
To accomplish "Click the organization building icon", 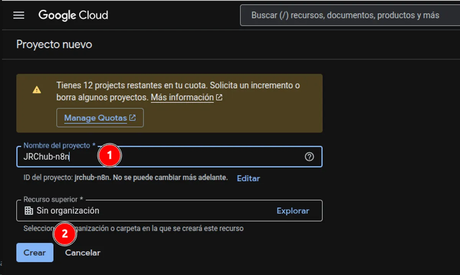I will (x=28, y=210).
